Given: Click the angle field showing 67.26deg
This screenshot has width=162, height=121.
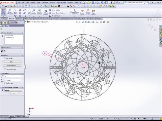Looking at the screenshot, I should pyautogui.click(x=12, y=80).
